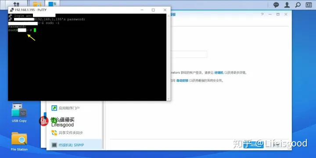Show the widgets panel icon
316x158 pixels.
coord(309,5)
